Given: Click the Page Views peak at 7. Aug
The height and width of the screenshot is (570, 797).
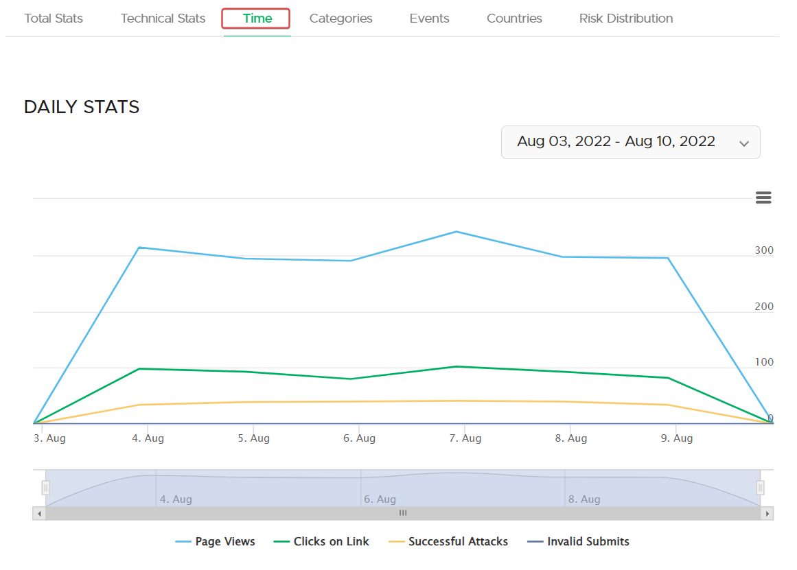Looking at the screenshot, I should click(457, 232).
